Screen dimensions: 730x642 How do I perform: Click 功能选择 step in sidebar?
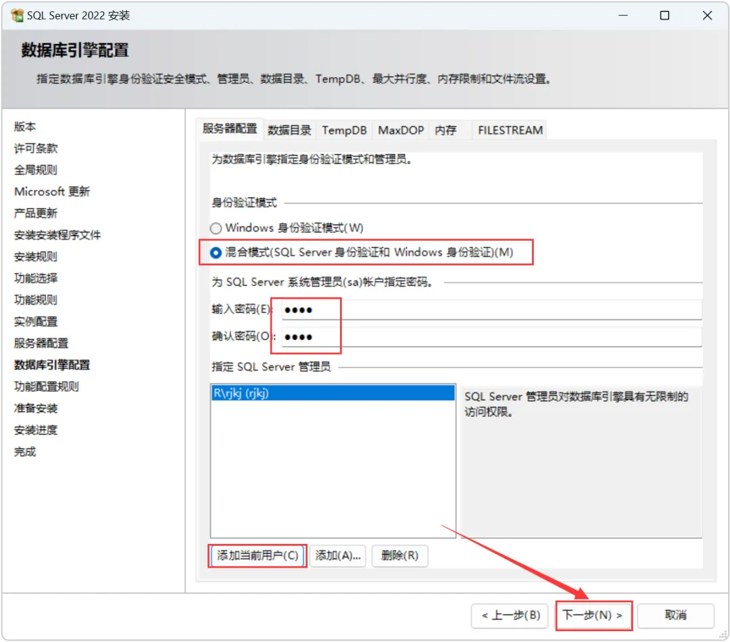pyautogui.click(x=36, y=278)
